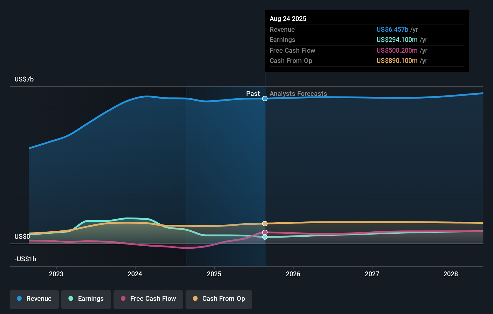493x314 pixels.
Task: Select the Cash From Op point marker
Action: click(265, 223)
